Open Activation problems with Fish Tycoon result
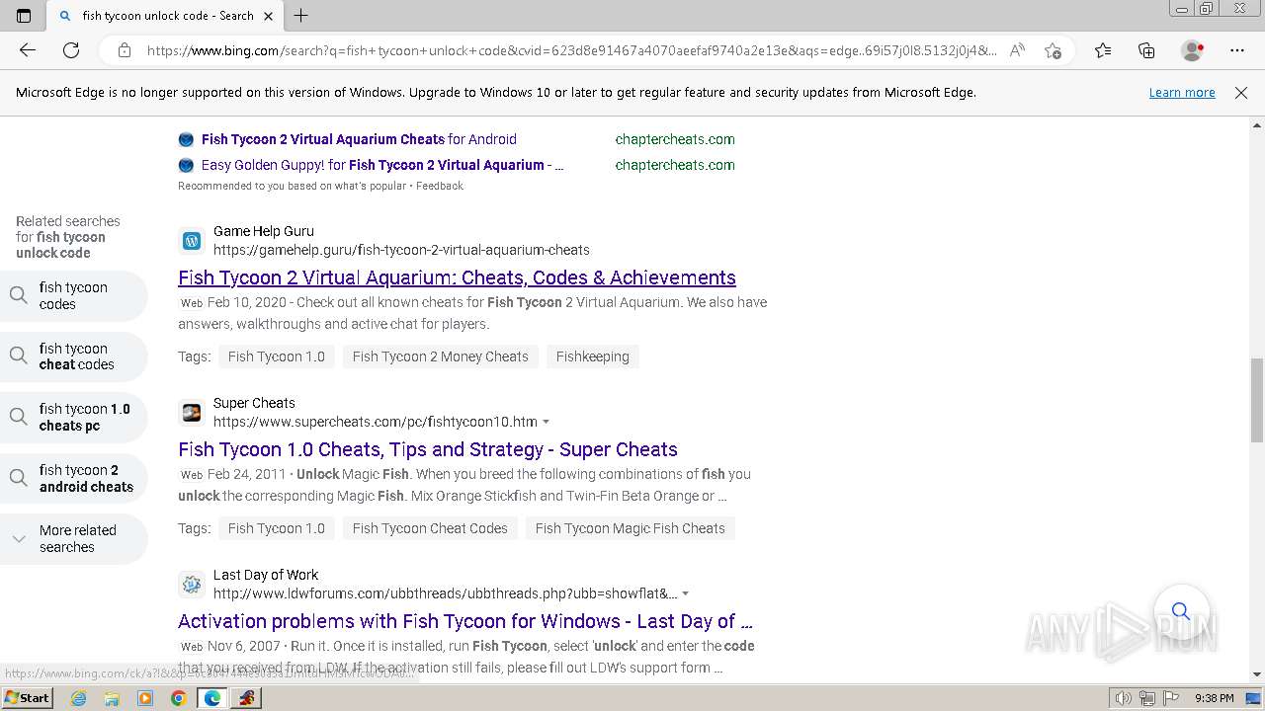The image size is (1265, 711). click(x=465, y=621)
